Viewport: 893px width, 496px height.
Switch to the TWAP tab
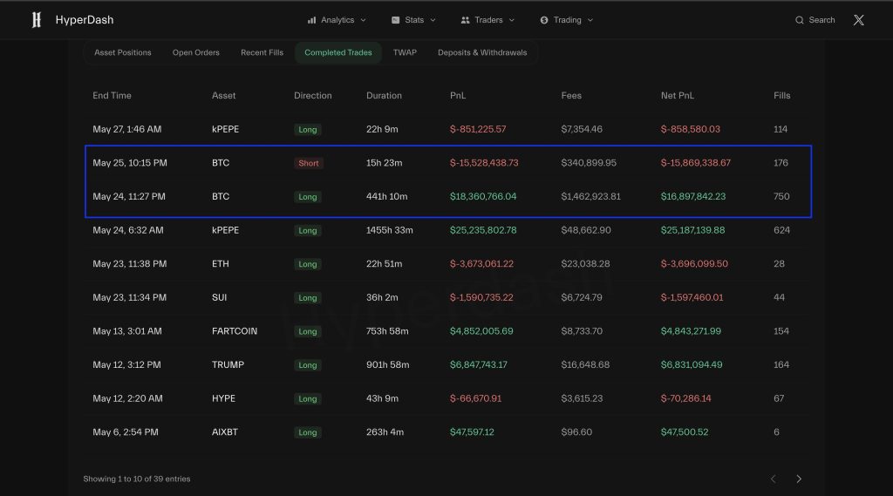point(405,52)
